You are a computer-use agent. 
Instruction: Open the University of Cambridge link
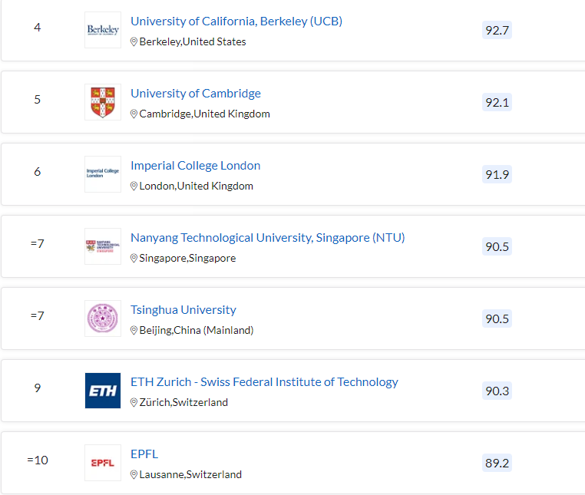(196, 94)
